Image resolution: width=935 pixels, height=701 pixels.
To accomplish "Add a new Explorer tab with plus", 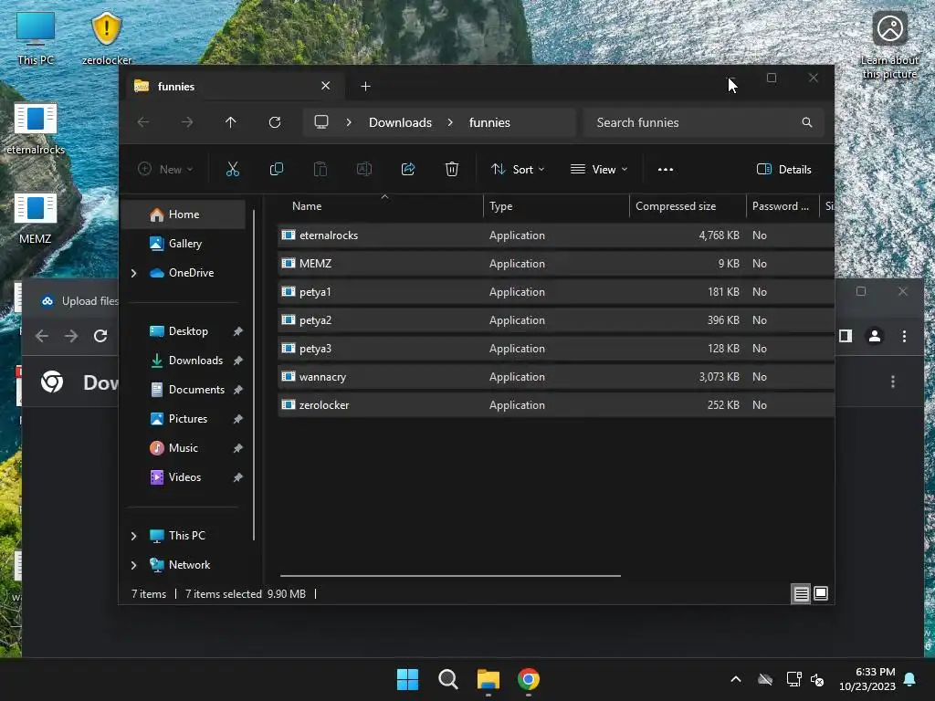I will 365,87.
